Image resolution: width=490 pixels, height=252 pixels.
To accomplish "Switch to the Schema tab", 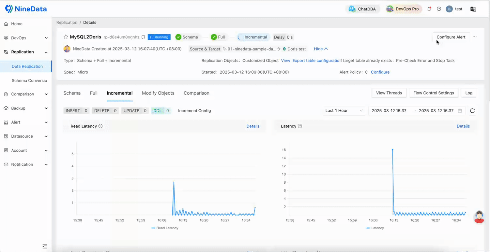I will point(72,93).
